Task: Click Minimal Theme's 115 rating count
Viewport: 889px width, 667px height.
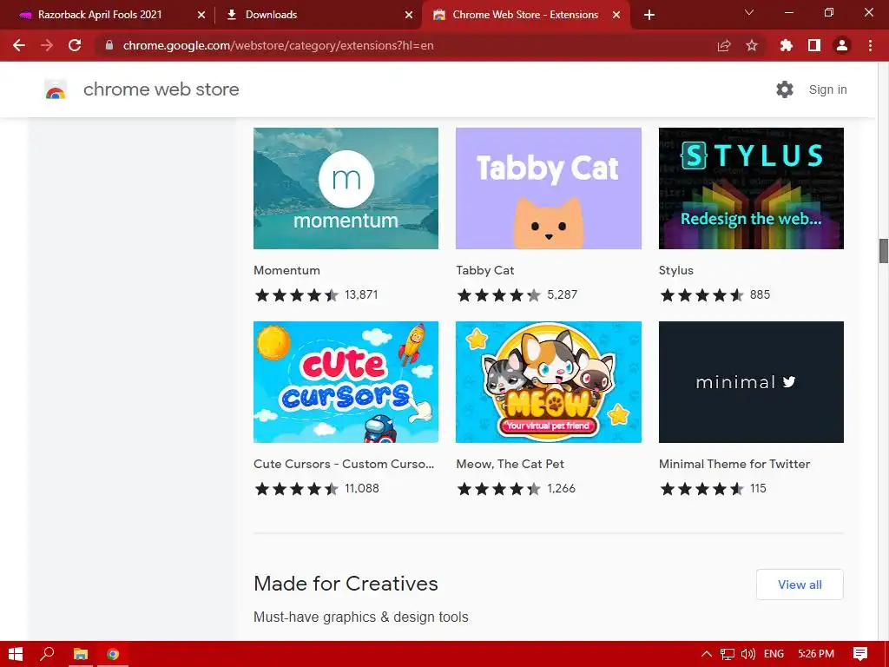Action: click(x=758, y=488)
